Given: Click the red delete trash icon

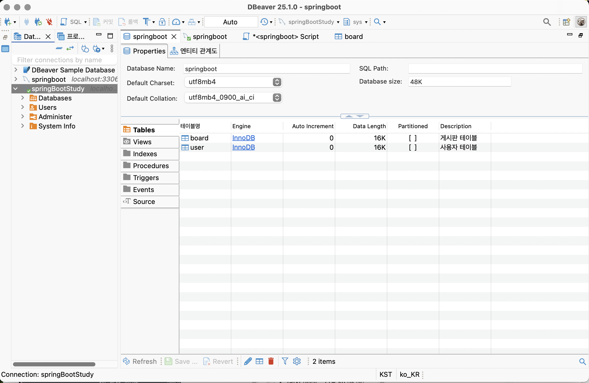Looking at the screenshot, I should (271, 361).
